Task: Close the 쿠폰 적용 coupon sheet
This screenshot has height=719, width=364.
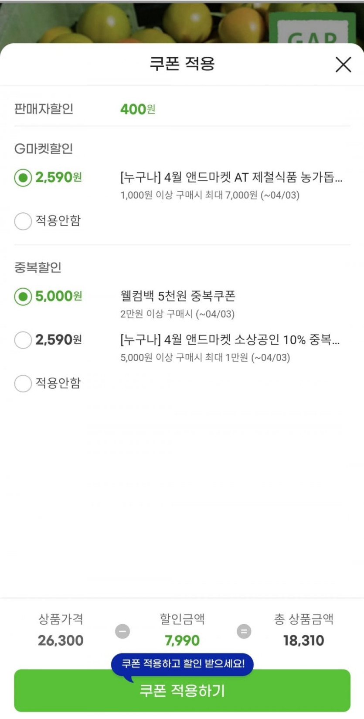Action: click(343, 65)
